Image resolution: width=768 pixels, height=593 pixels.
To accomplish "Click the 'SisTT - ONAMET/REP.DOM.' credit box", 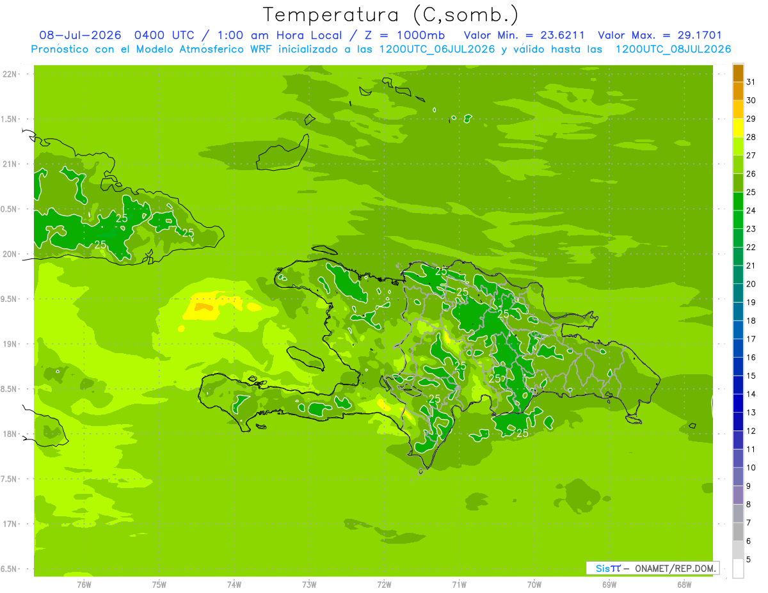I will [x=652, y=568].
